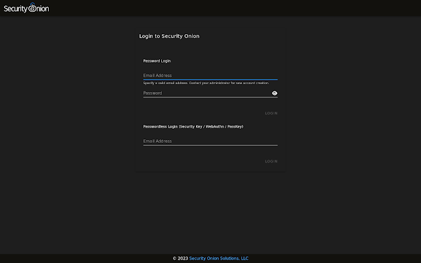Focus the Password Login Email Address field

pos(210,76)
